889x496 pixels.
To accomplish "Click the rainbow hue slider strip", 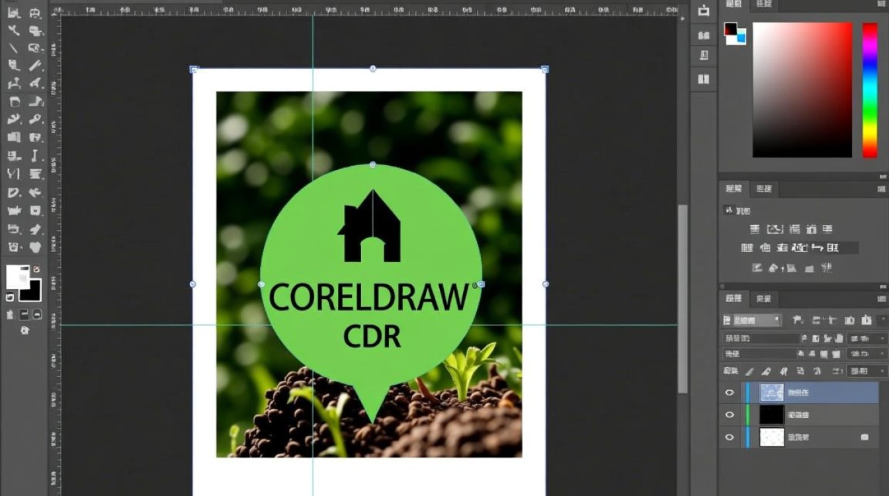I will [870, 90].
